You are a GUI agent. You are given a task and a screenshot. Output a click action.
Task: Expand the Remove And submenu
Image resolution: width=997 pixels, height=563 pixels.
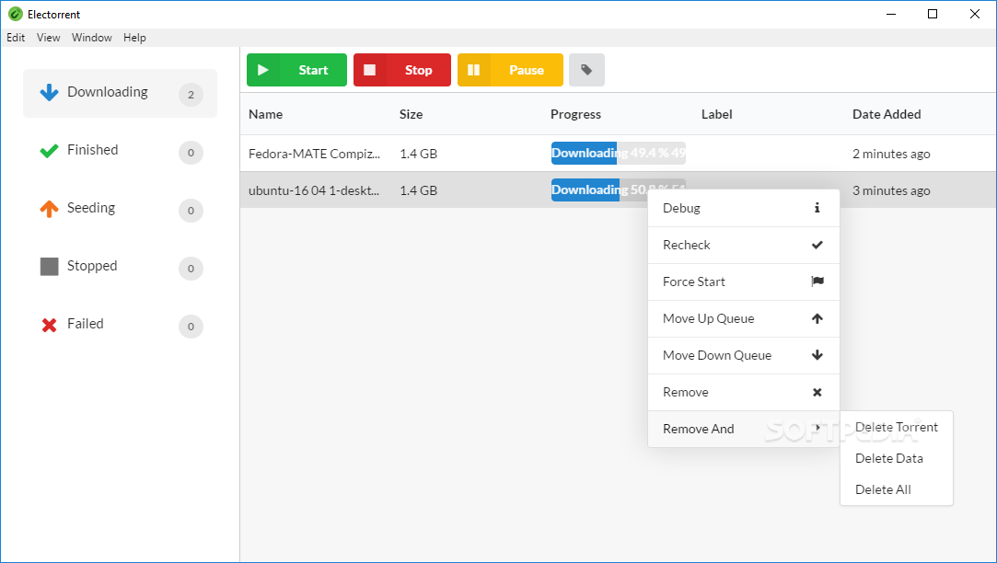point(743,429)
